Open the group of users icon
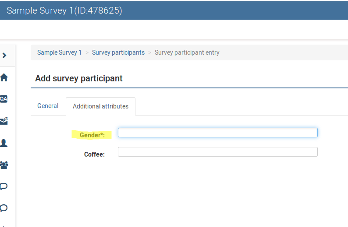The image size is (348, 227). tap(4, 165)
